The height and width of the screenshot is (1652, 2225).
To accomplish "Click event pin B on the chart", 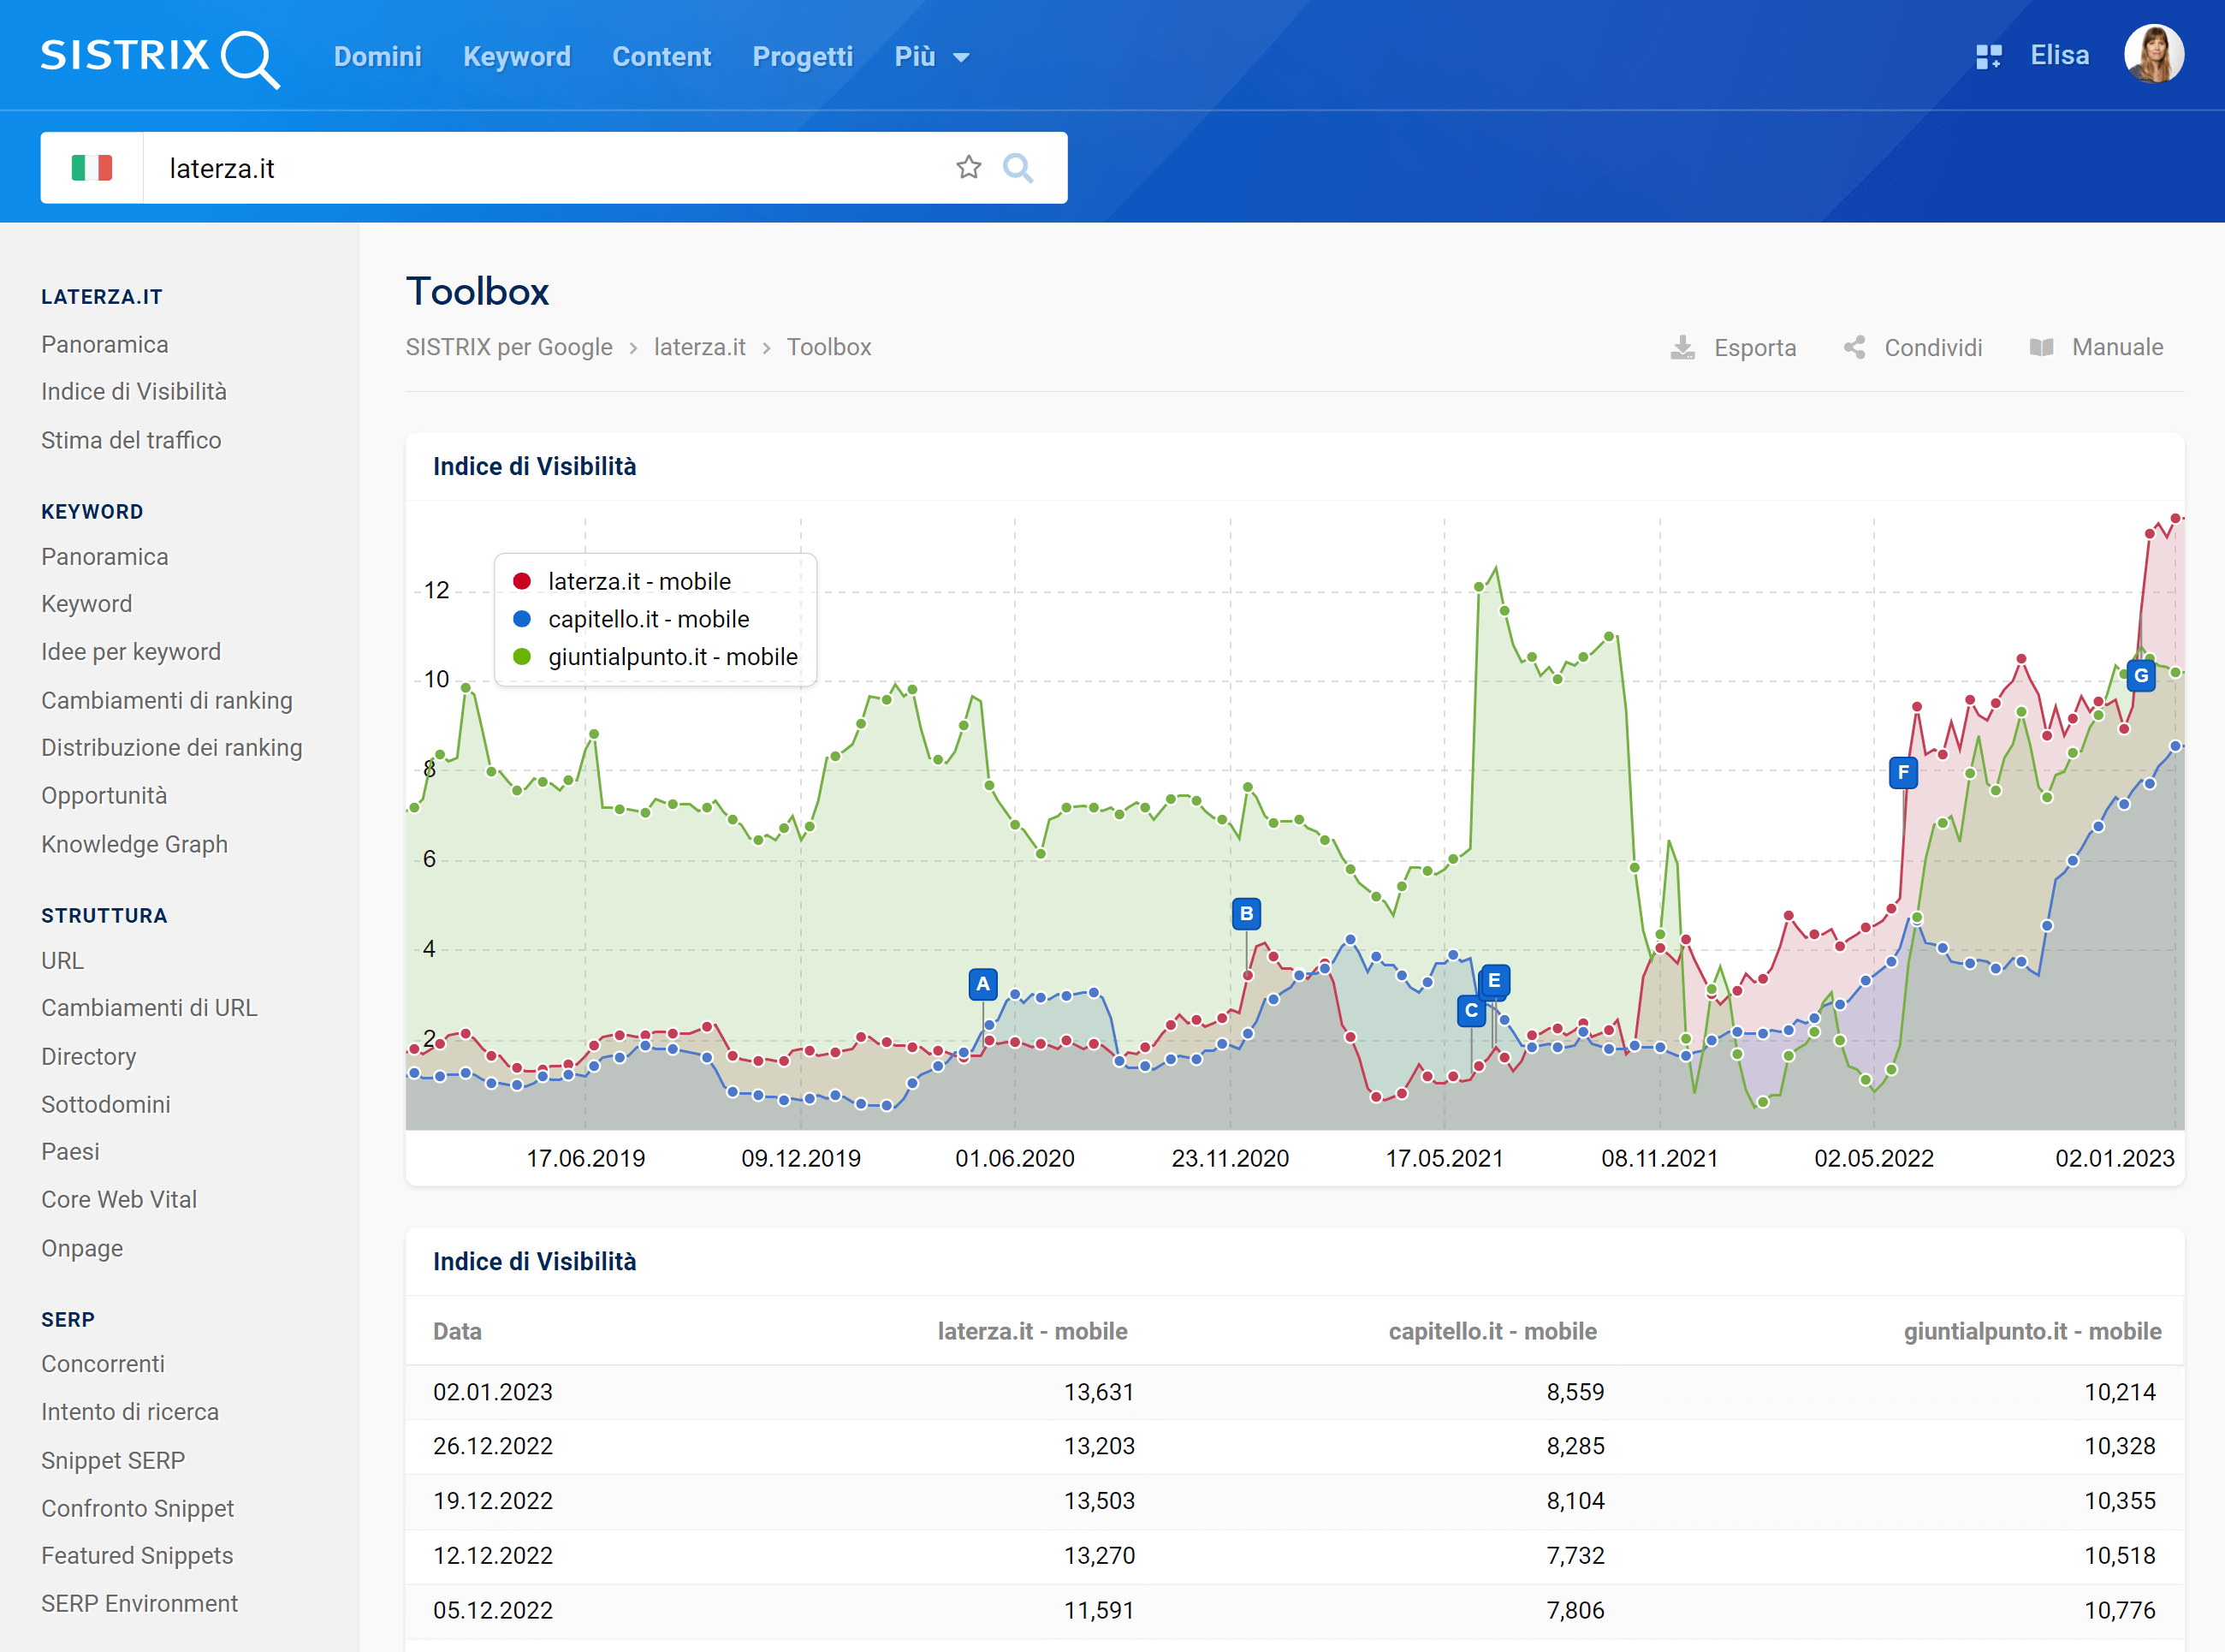I will (x=1245, y=913).
